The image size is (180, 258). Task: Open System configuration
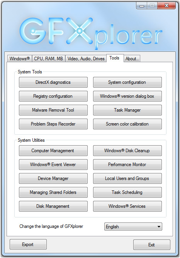pyautogui.click(x=127, y=82)
